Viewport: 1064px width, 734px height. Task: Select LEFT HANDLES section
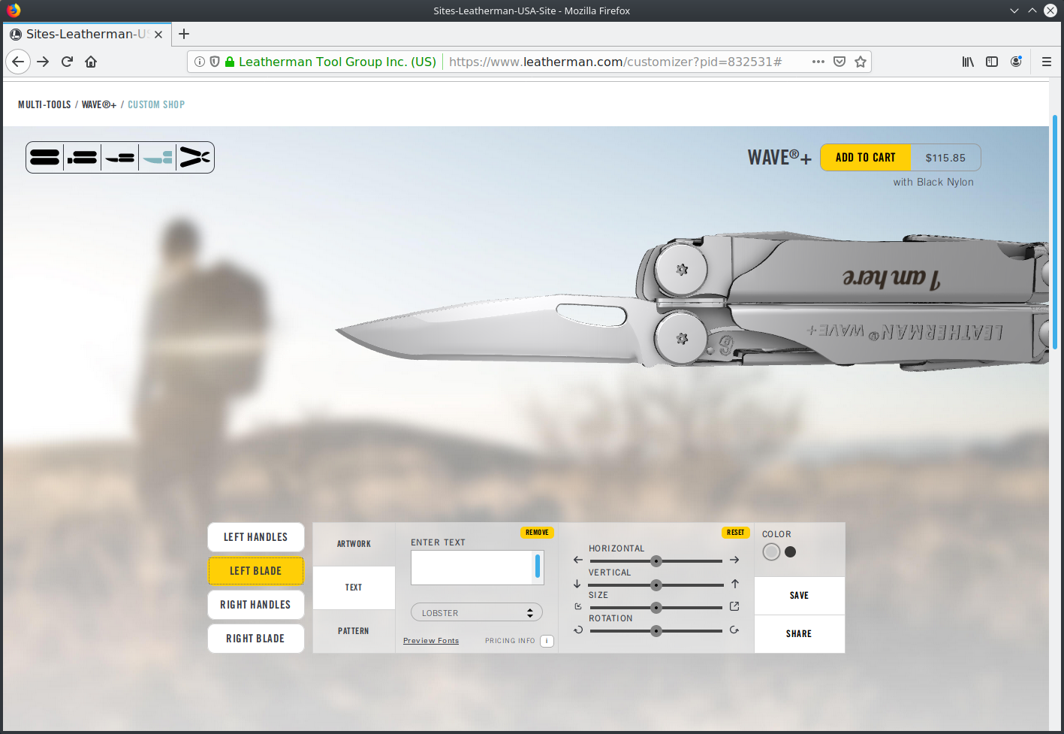coord(255,537)
